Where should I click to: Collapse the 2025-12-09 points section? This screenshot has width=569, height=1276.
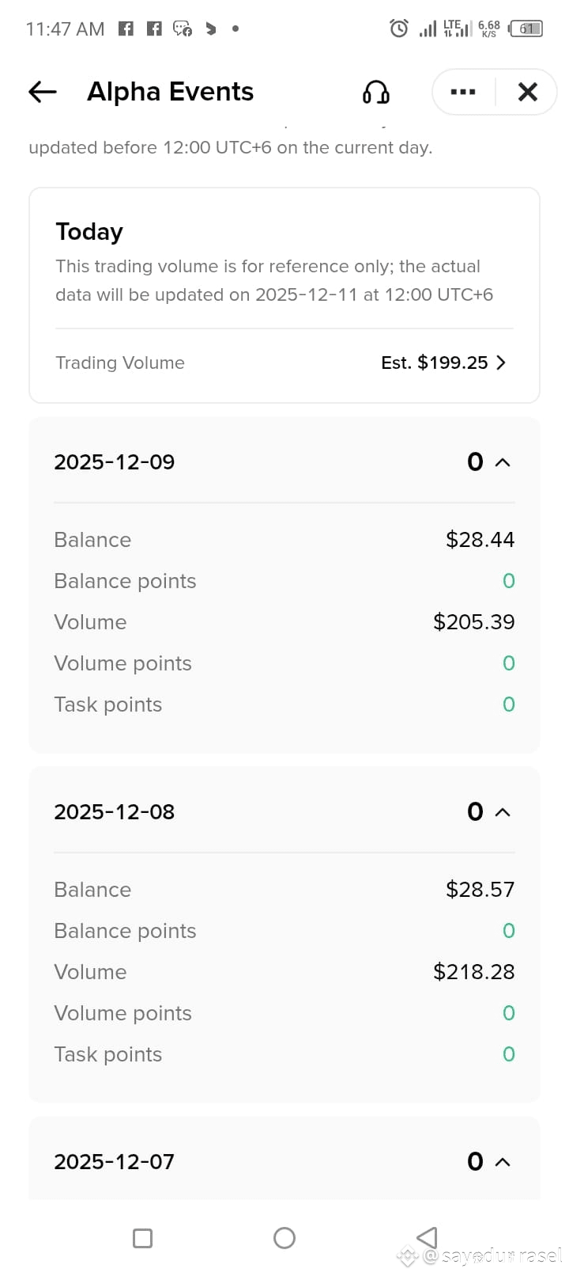tap(503, 462)
